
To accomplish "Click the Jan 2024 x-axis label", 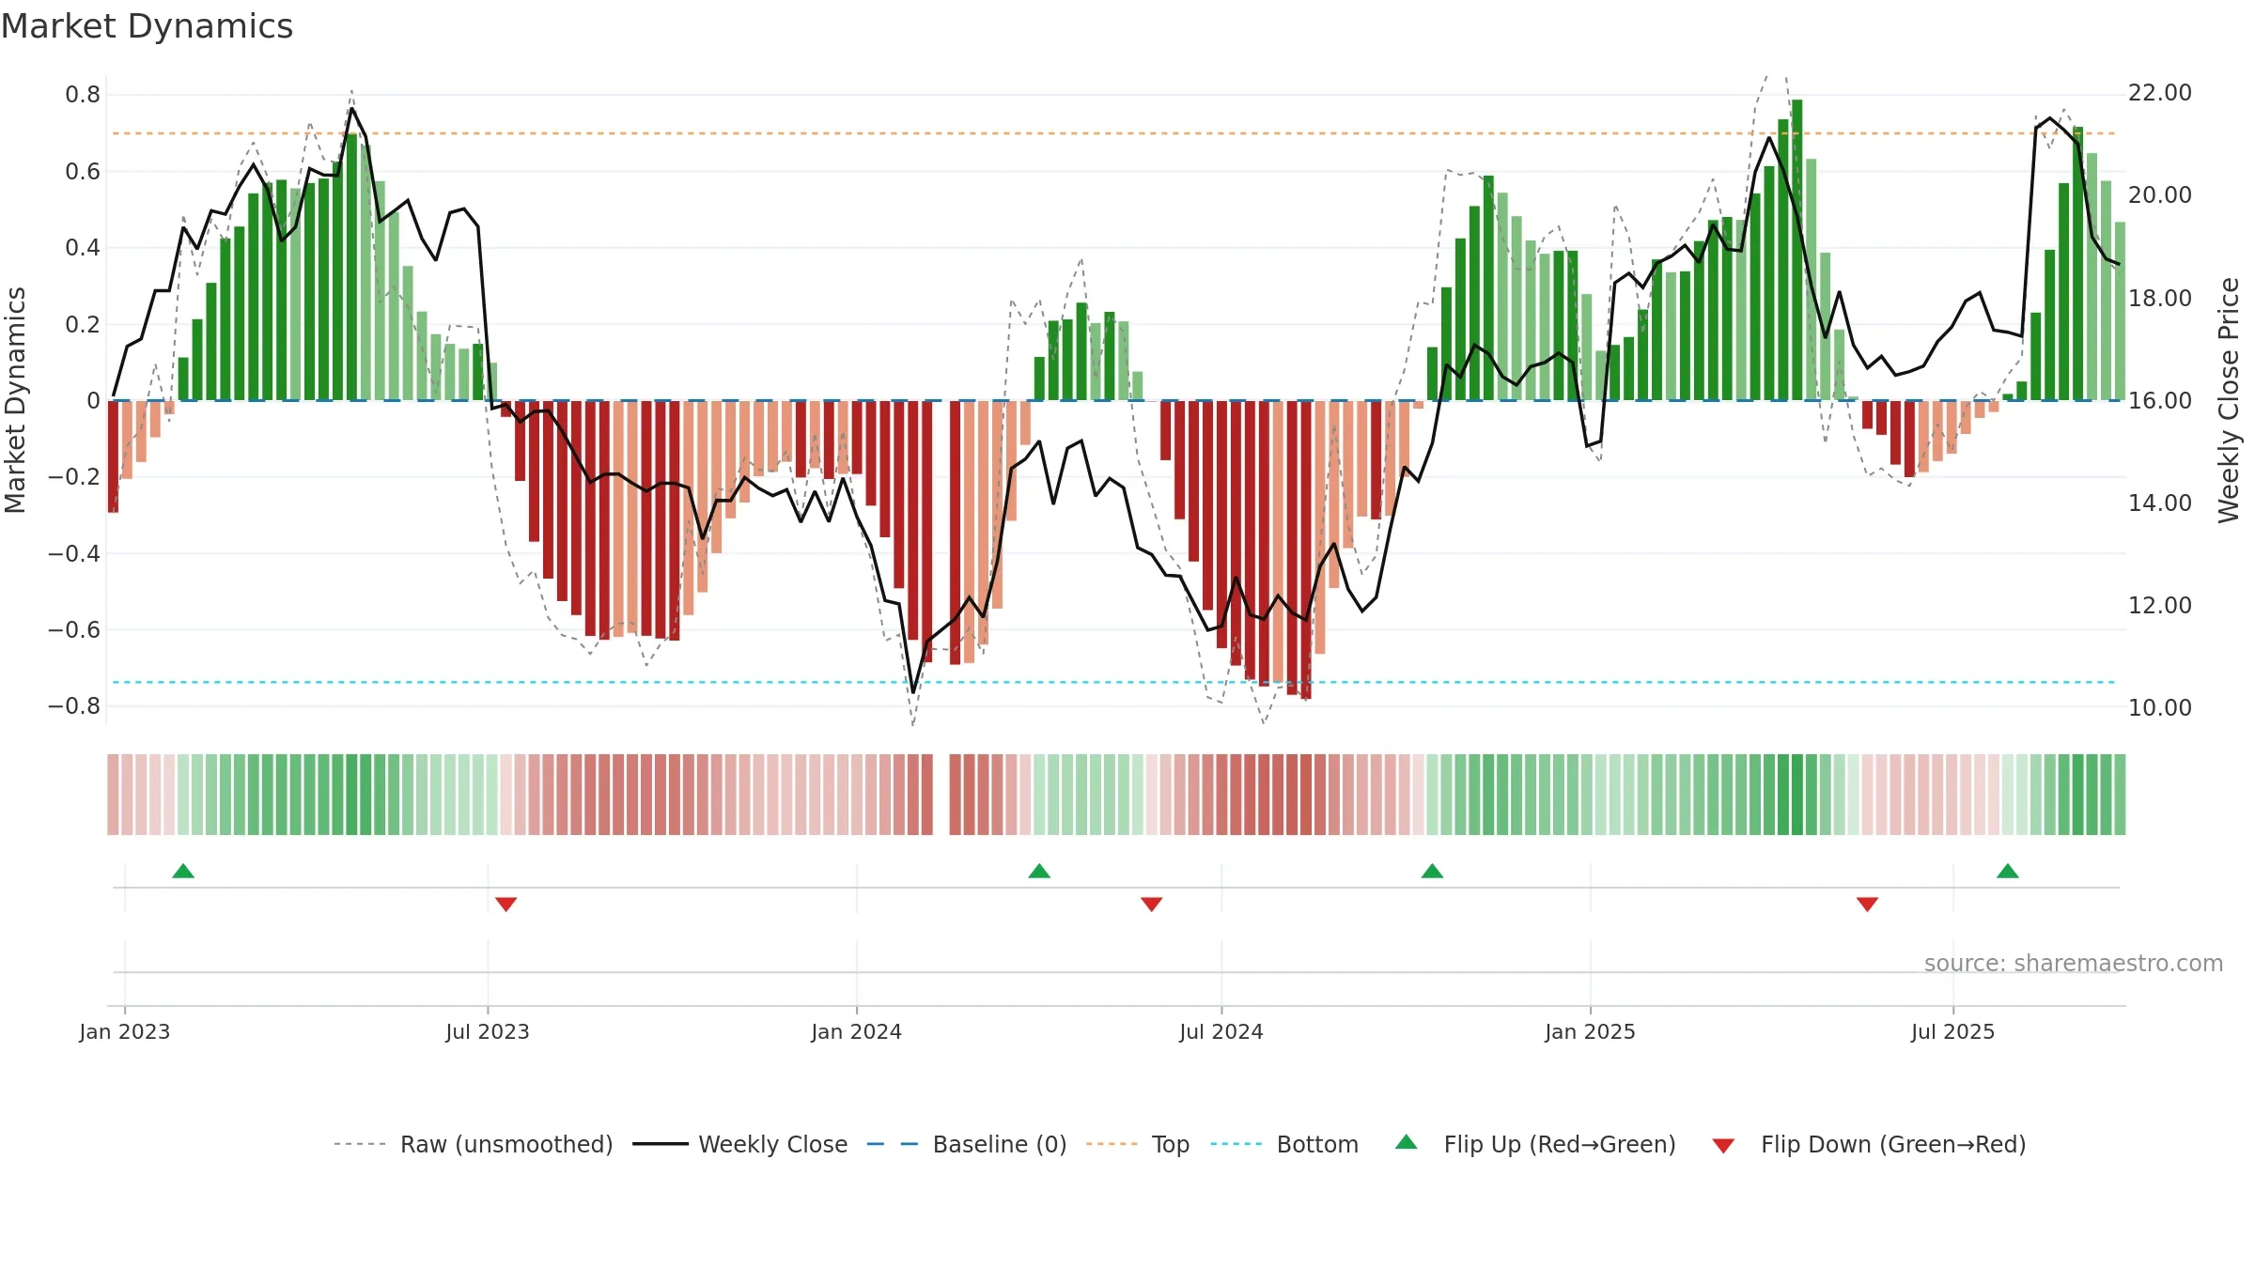I will coord(857,1032).
